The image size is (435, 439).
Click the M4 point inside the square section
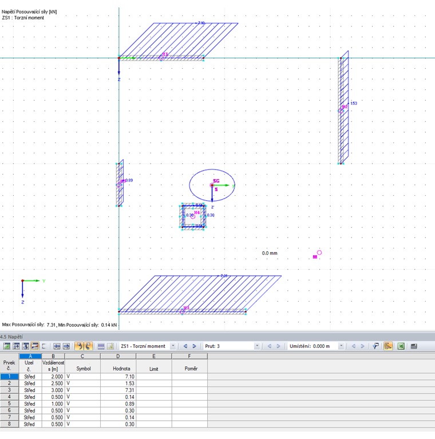(x=193, y=216)
